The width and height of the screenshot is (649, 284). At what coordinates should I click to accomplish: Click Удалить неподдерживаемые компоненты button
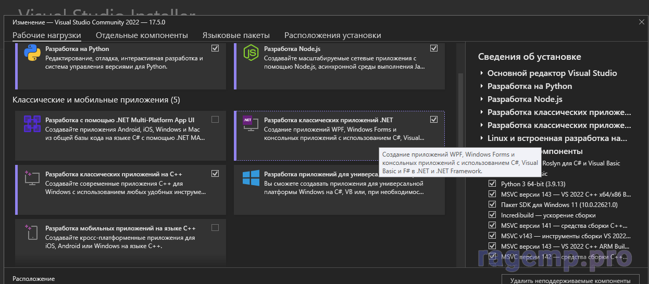tap(570, 280)
